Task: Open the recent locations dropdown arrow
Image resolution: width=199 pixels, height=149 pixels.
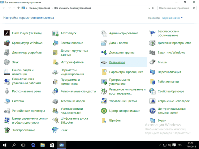Action: click(x=14, y=8)
